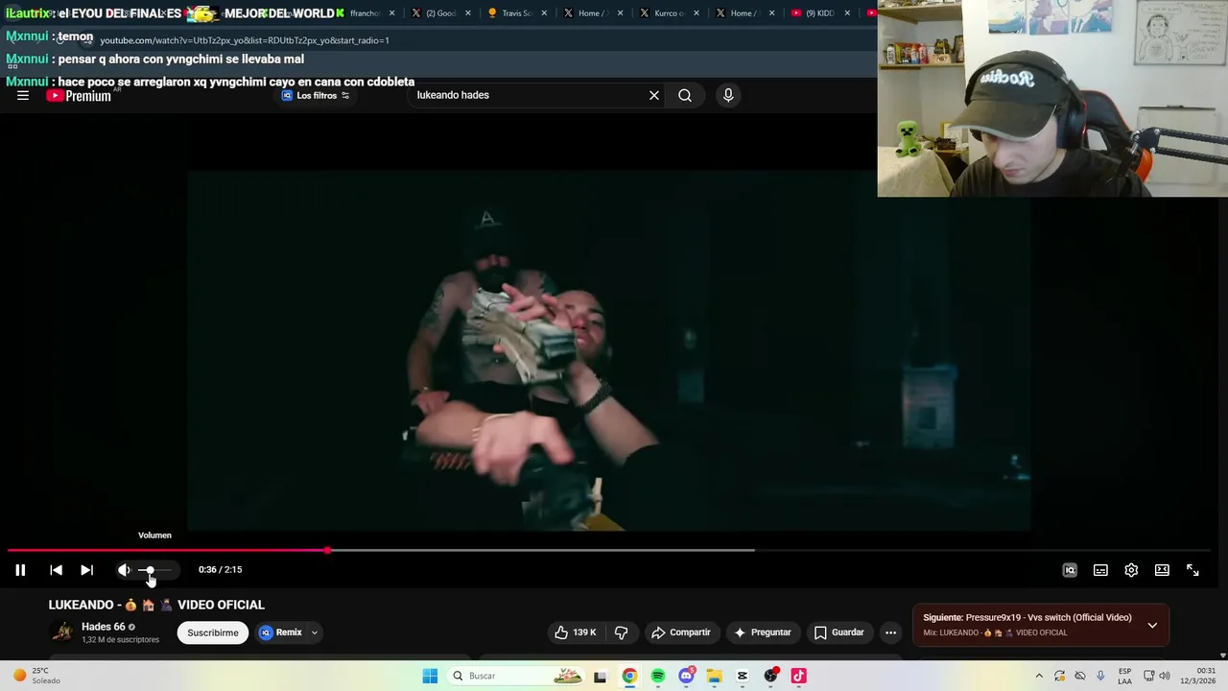
Task: Open CapCut from the taskbar
Action: pyautogui.click(x=742, y=676)
